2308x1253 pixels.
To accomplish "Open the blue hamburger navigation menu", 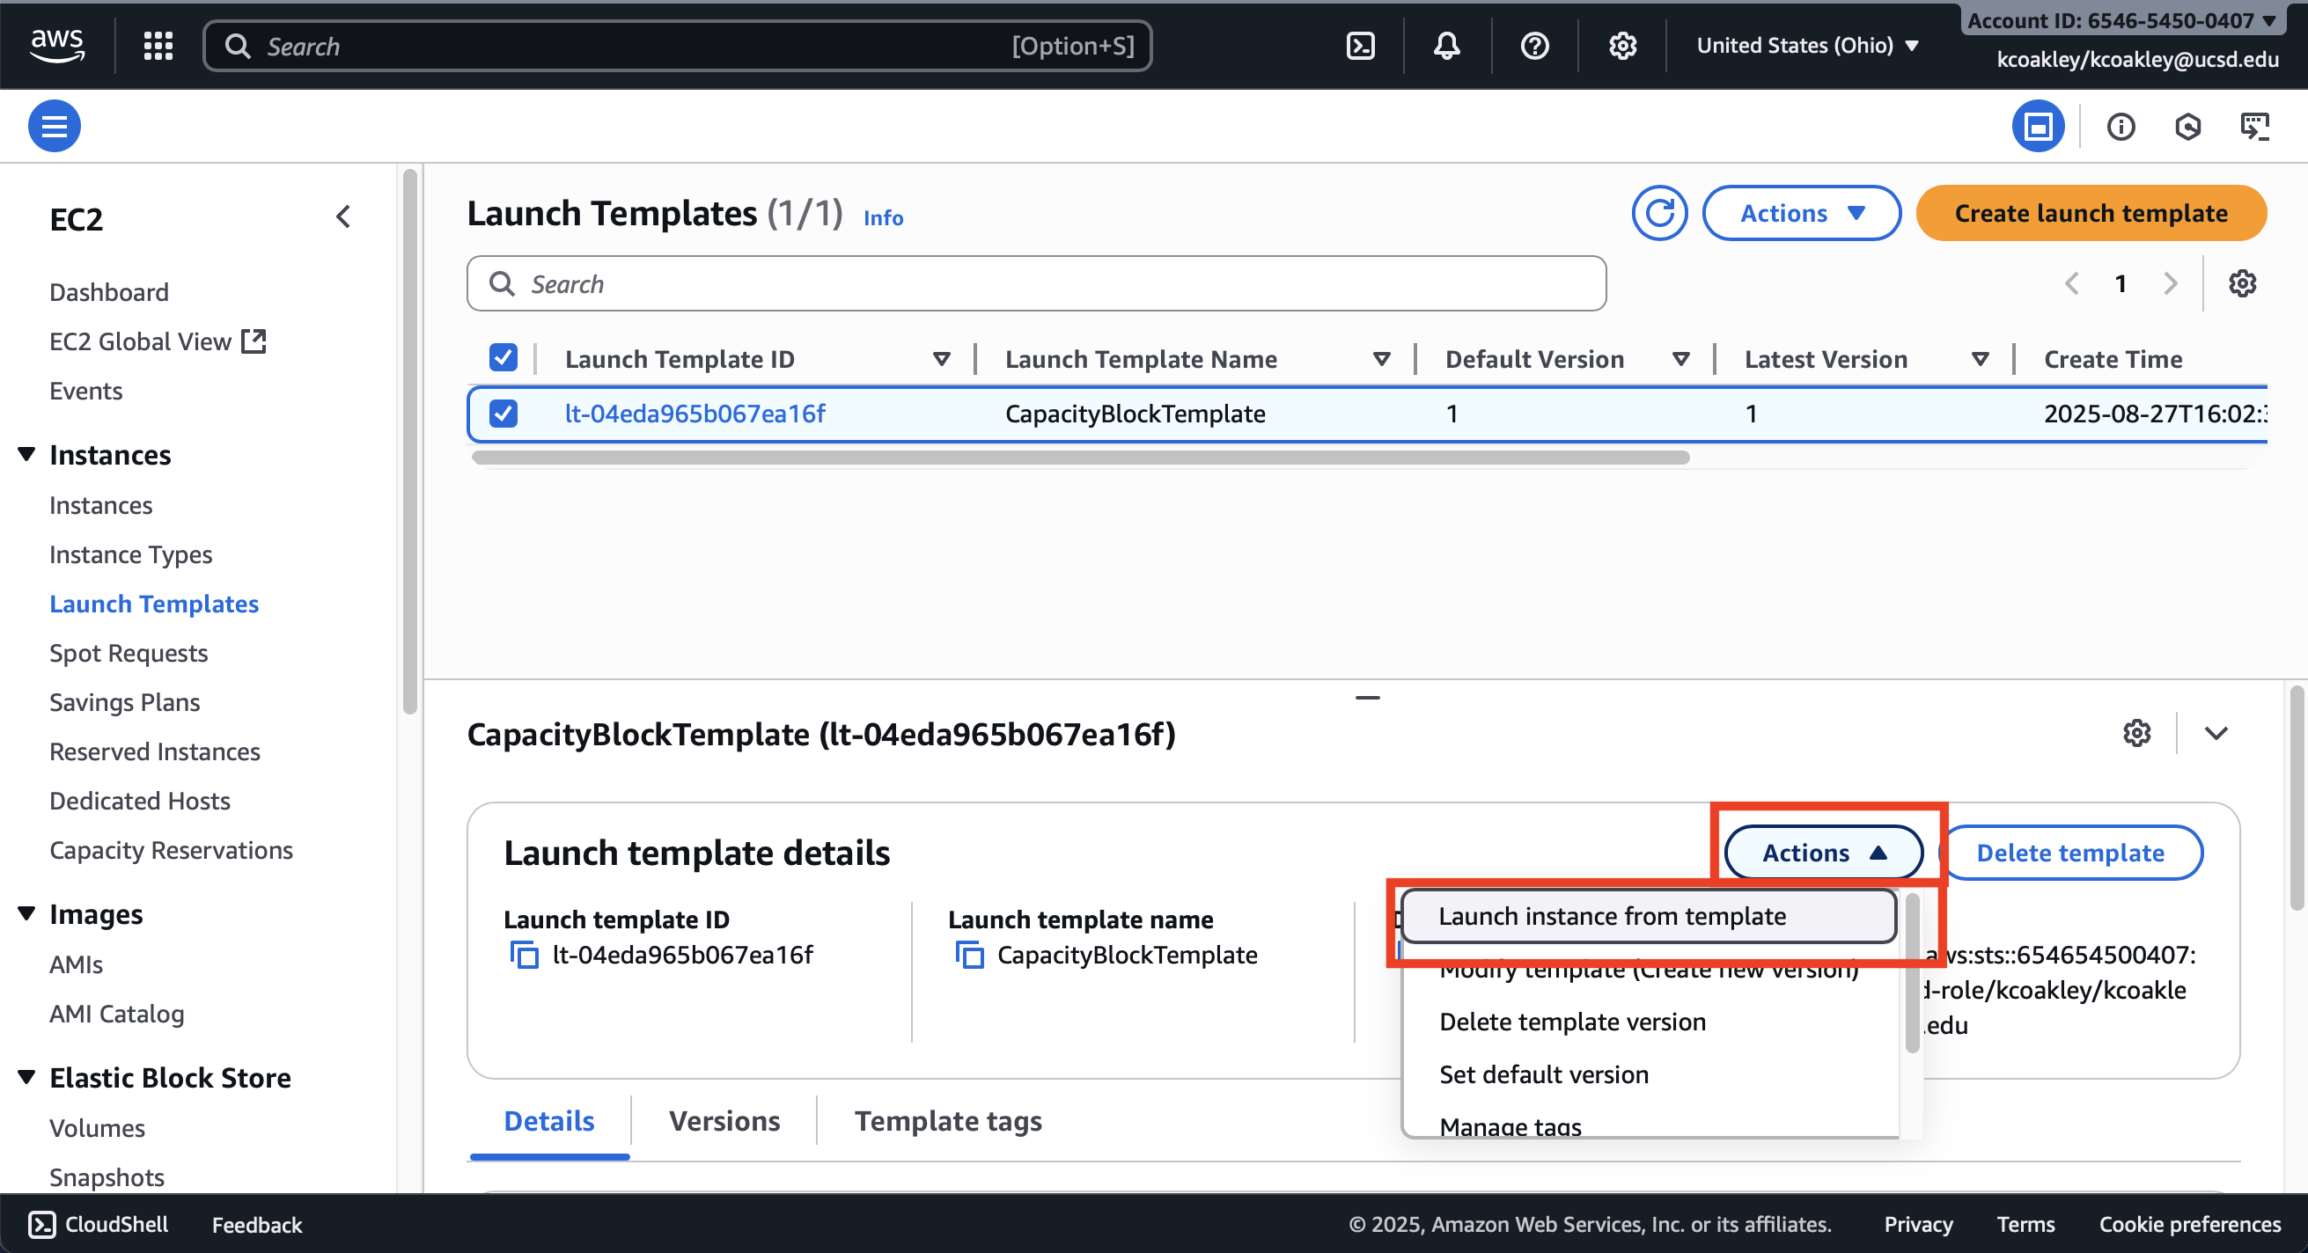I will pyautogui.click(x=54, y=127).
